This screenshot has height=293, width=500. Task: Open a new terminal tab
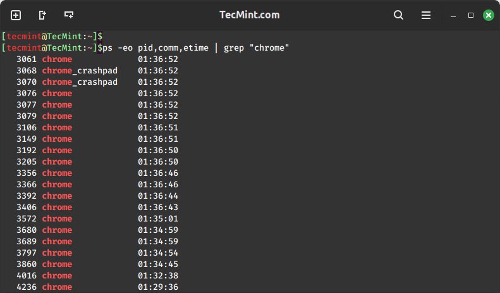coord(16,15)
